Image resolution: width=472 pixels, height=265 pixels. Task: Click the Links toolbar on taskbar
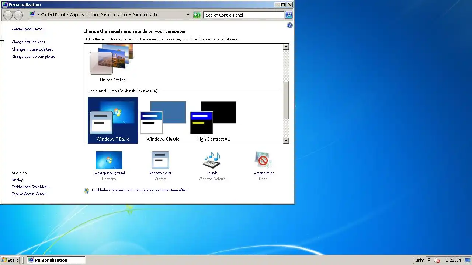[419, 260]
